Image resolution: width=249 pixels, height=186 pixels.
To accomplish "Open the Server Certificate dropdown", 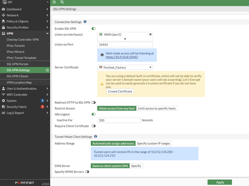I will point(125,67).
